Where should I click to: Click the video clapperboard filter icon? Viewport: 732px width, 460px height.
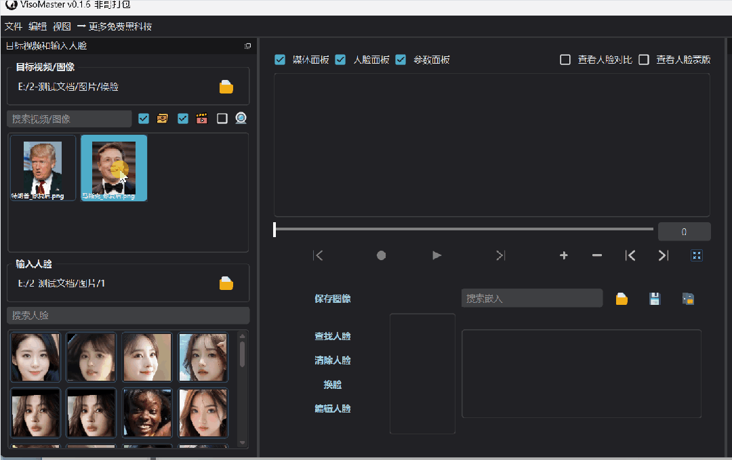pos(201,118)
